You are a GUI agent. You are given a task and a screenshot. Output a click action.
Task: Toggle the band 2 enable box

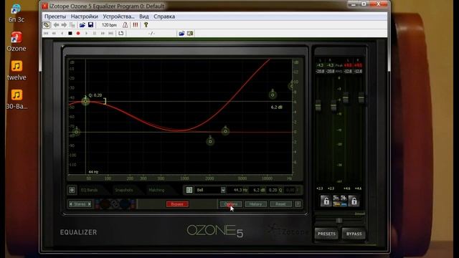(189, 190)
